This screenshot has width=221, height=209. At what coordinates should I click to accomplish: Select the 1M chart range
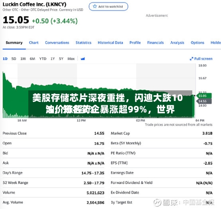(23, 59)
